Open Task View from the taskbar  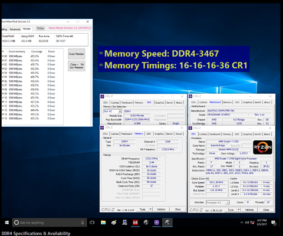tap(92, 222)
